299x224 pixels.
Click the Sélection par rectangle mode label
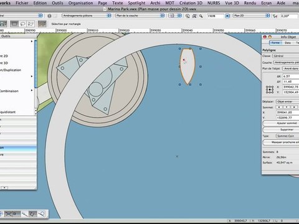pyautogui.click(x=66, y=24)
